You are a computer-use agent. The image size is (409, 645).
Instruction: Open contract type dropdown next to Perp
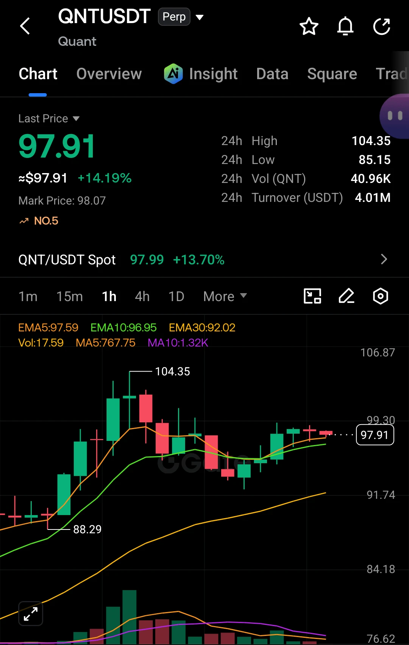pos(200,17)
